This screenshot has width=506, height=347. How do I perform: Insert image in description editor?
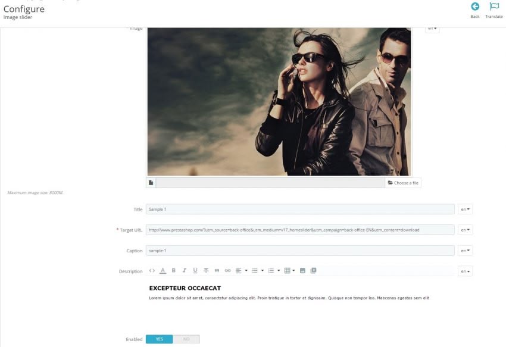pos(302,270)
